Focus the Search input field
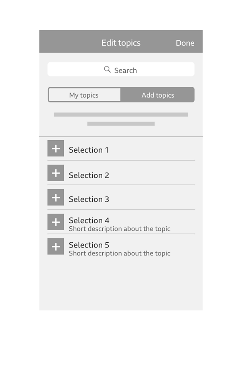The image size is (242, 367). pyautogui.click(x=121, y=69)
